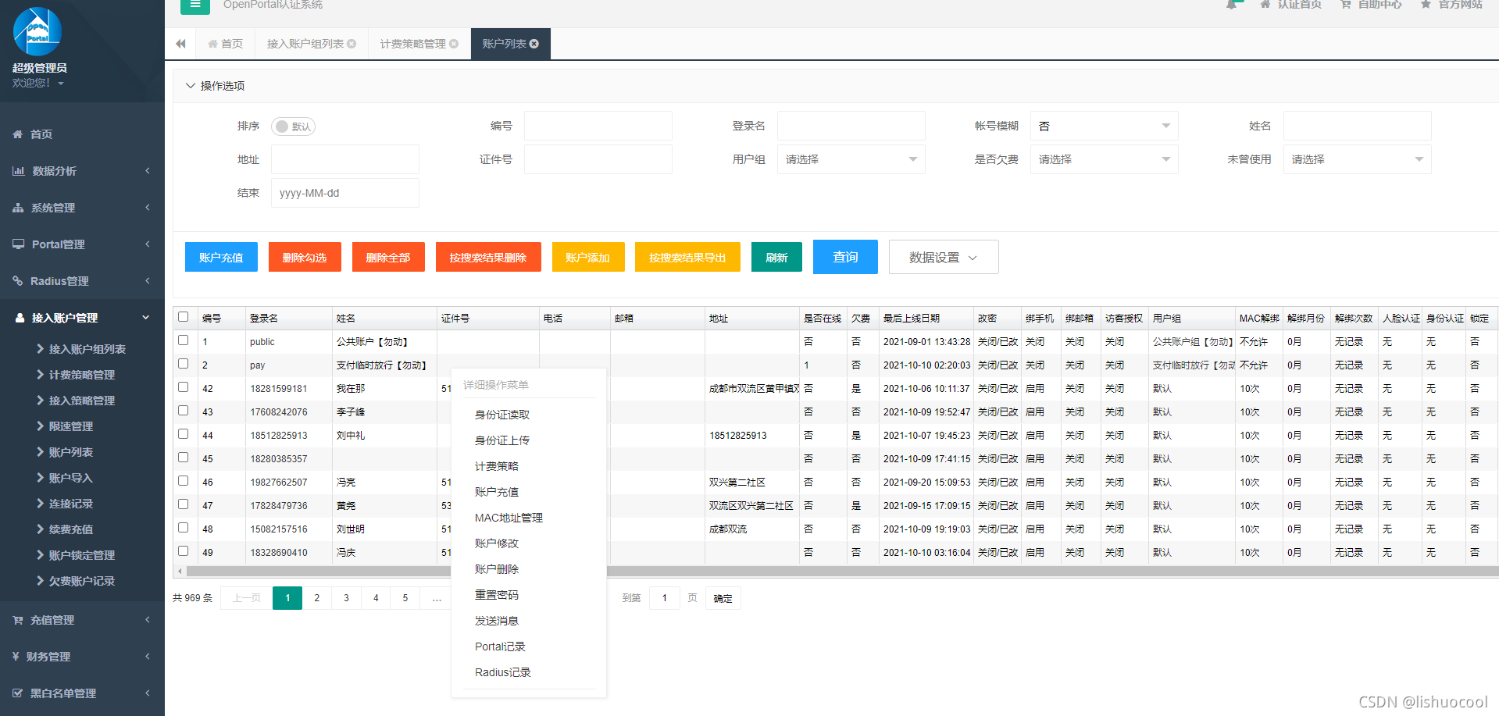
Task: Choose Radius记录 from context menu
Action: pos(502,672)
